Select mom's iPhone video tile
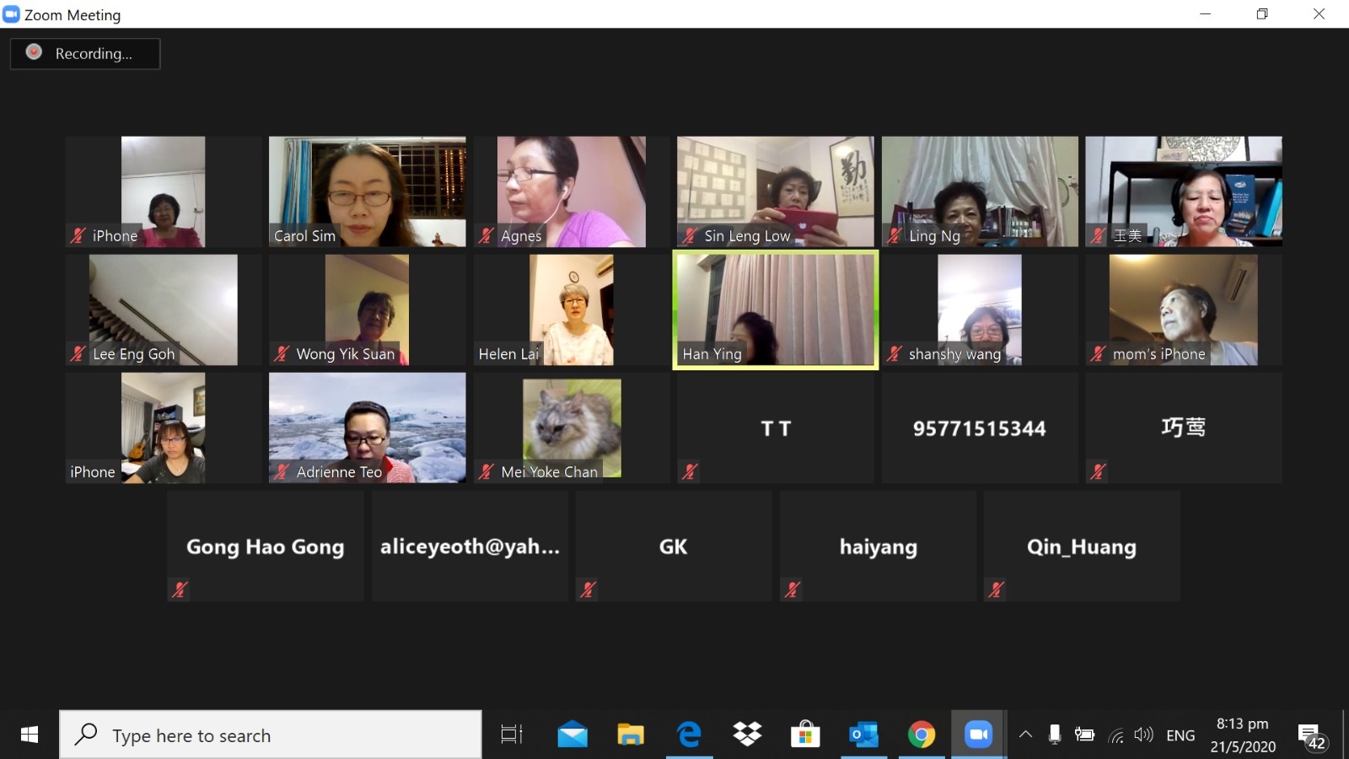The image size is (1349, 759). pyautogui.click(x=1184, y=310)
